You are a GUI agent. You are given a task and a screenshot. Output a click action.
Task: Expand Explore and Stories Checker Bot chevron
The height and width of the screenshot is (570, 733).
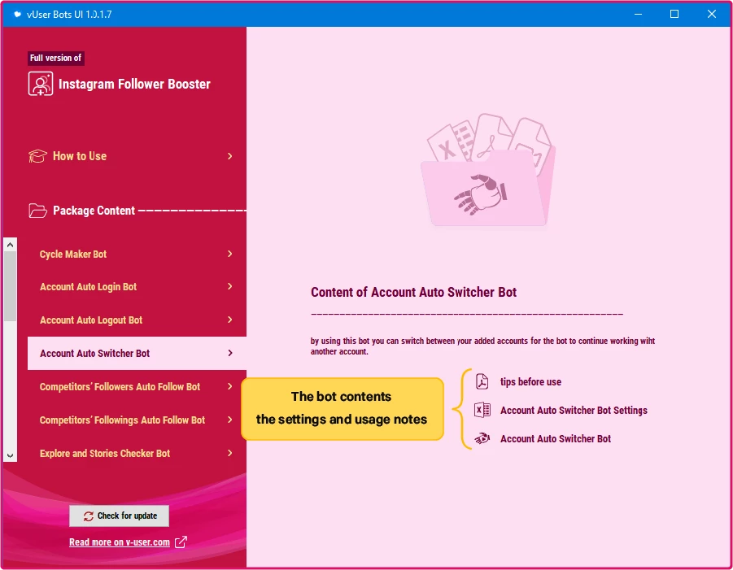click(x=230, y=453)
